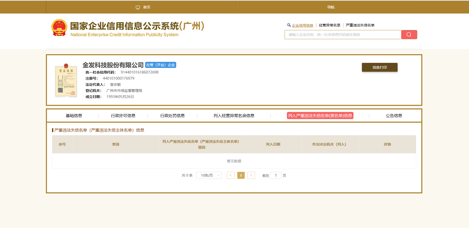Screen dimensions: 469x228
Task: Go to 首页 in top navigation
Action: click(147, 7)
